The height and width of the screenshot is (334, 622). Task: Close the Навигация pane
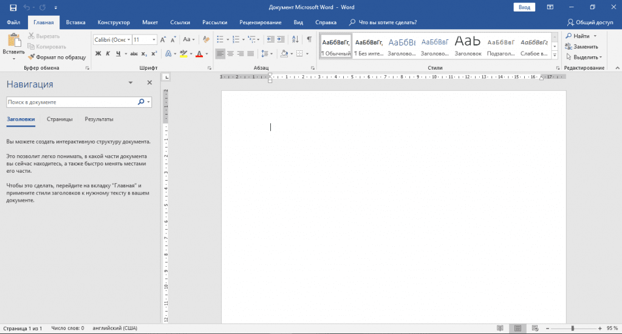(x=149, y=82)
